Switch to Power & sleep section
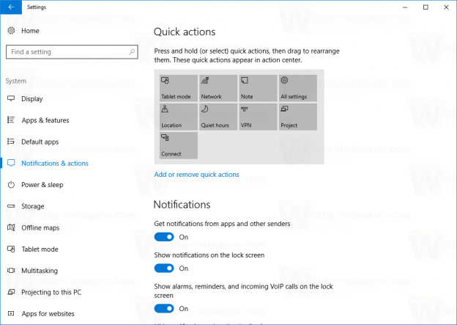 [x=42, y=185]
